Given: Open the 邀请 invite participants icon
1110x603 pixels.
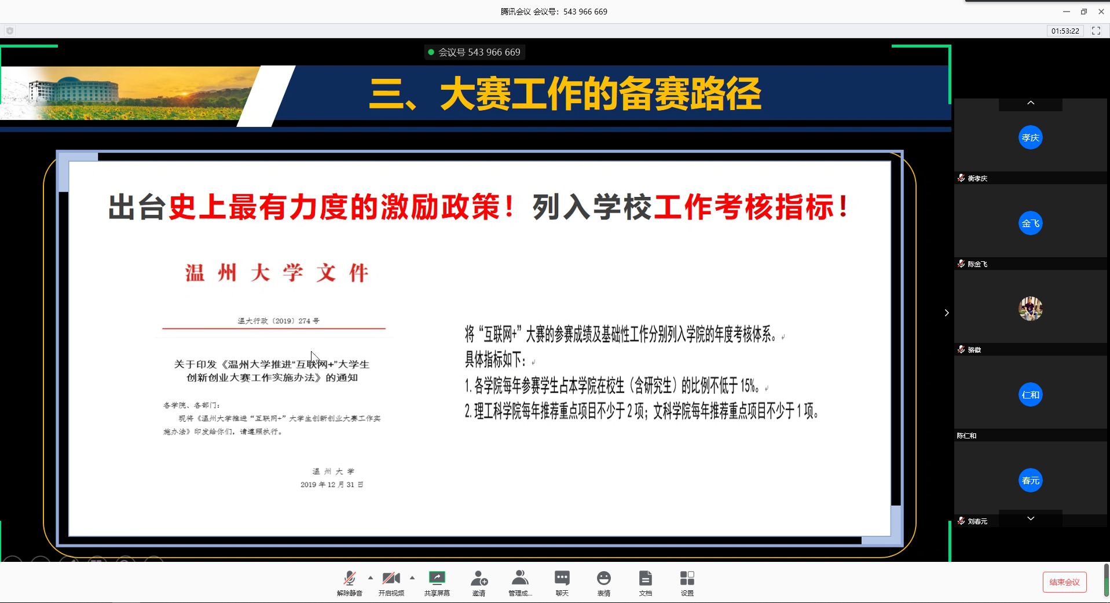Looking at the screenshot, I should click(479, 583).
